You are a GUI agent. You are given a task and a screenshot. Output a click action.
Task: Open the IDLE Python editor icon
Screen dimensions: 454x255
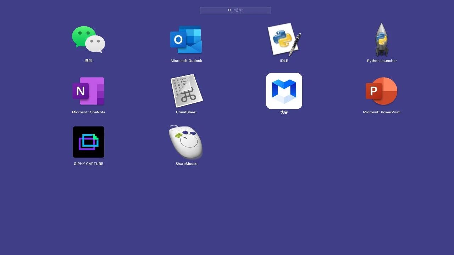[x=284, y=39]
